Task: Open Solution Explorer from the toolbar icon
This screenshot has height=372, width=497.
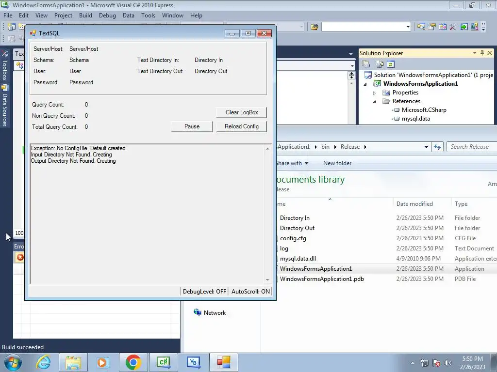Action: tap(421, 27)
